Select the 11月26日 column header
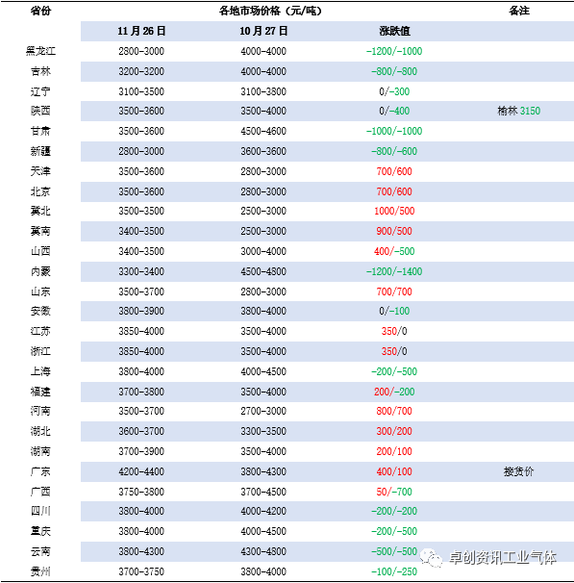This screenshot has height=583, width=574. point(141,31)
